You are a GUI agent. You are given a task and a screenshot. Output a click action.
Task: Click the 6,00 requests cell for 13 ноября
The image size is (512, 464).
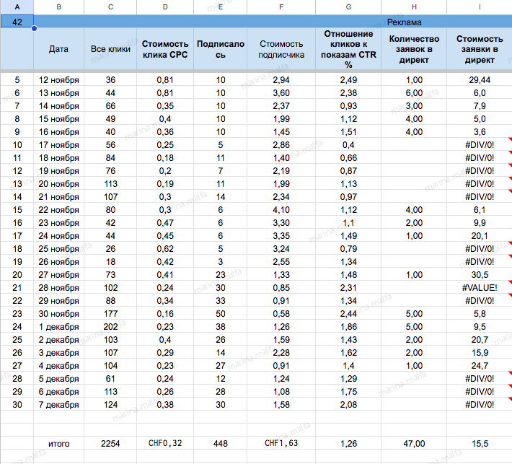click(x=414, y=93)
